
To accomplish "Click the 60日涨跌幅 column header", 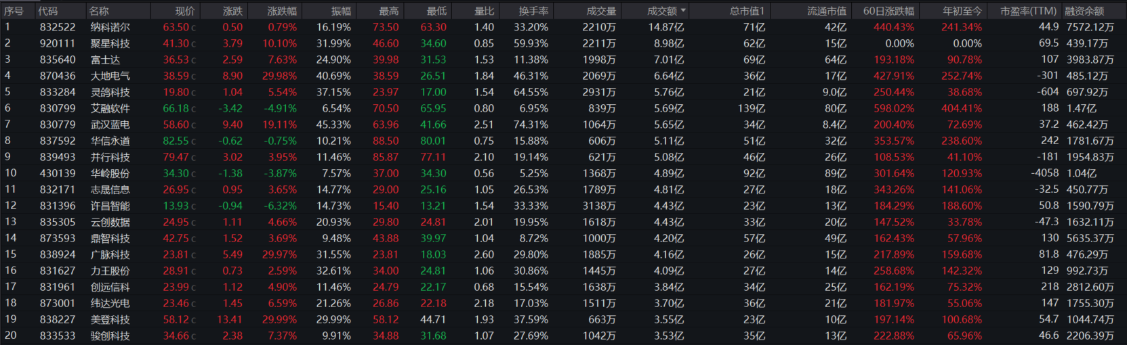I will click(x=888, y=11).
